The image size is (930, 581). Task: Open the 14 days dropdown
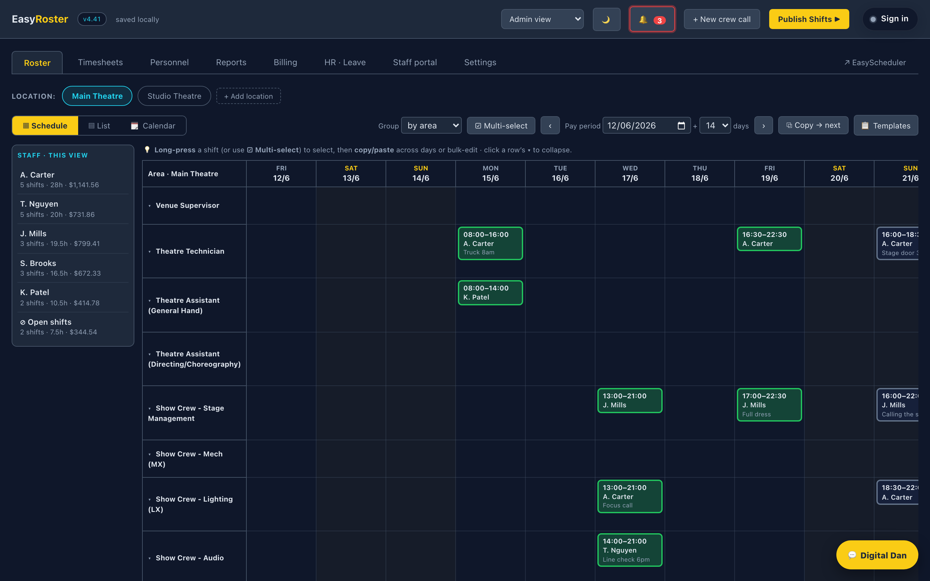[715, 126]
